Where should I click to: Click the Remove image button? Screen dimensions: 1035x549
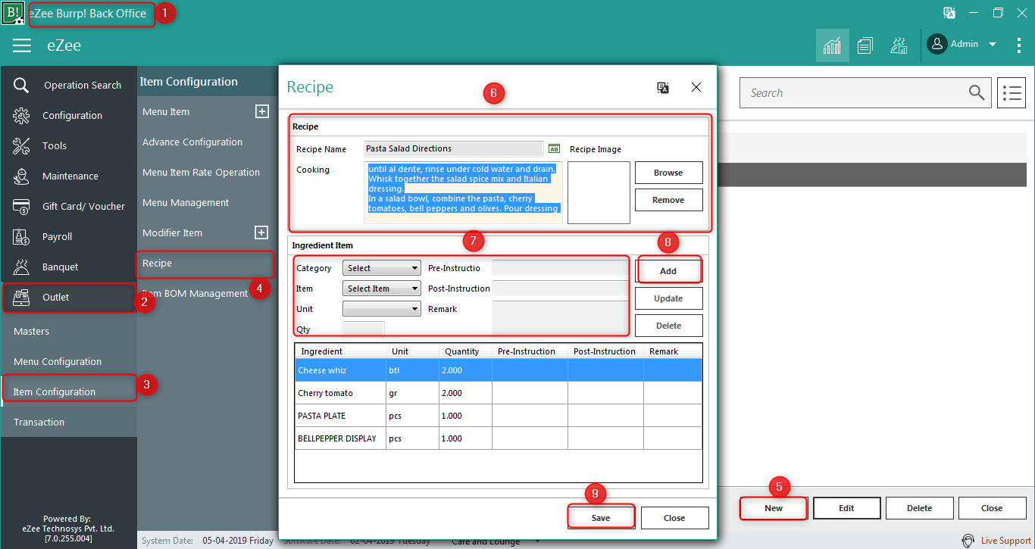(668, 200)
